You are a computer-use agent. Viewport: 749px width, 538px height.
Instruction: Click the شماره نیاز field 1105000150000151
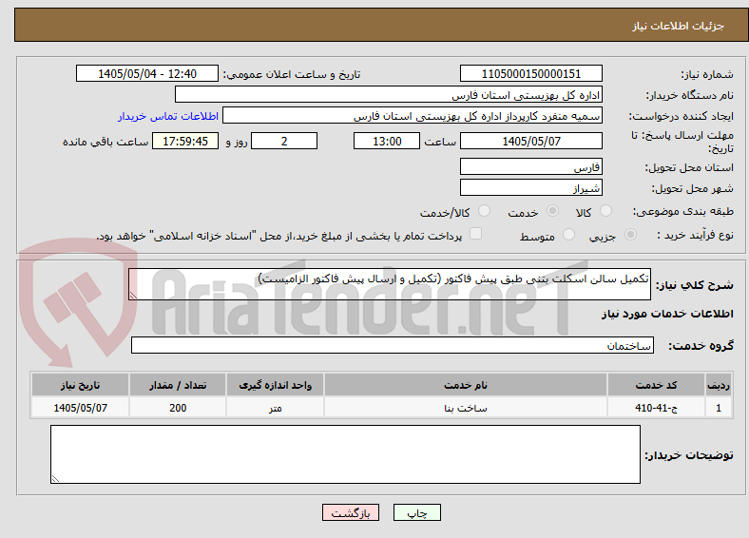pyautogui.click(x=530, y=73)
